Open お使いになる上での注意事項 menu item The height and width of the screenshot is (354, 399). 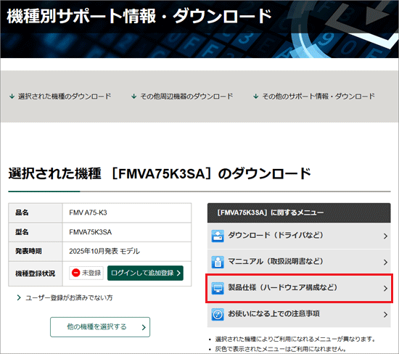point(299,315)
